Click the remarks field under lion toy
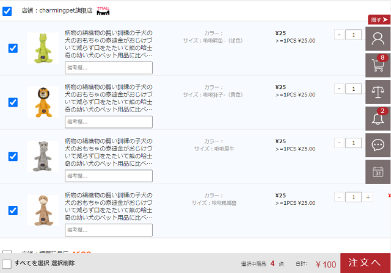391x273 pixels. point(109,122)
